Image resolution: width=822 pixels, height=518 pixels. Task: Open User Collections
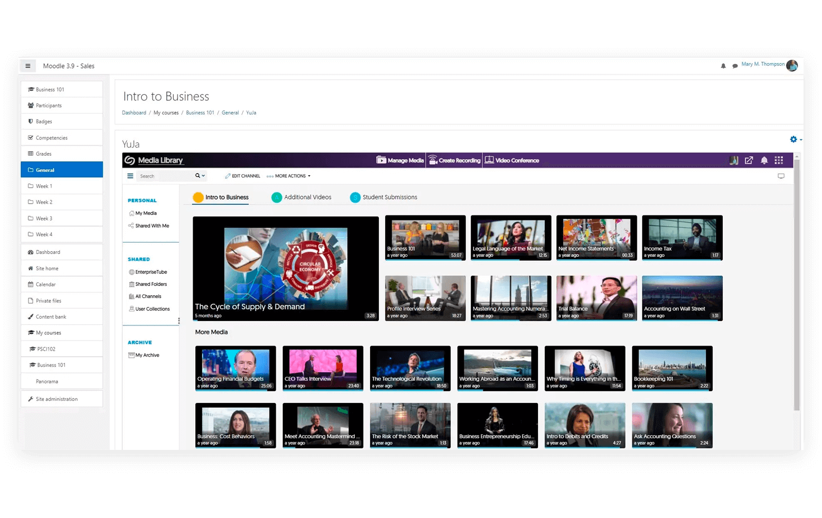tap(149, 309)
